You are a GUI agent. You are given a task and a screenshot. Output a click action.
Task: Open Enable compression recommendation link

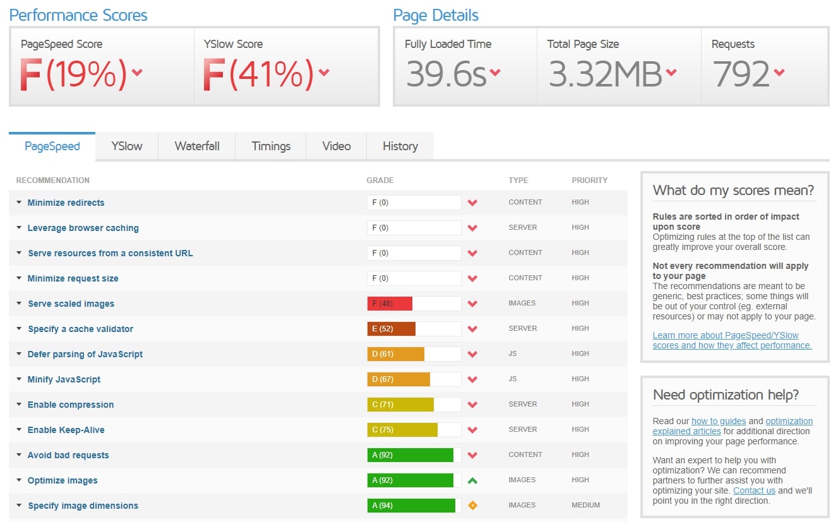tap(71, 405)
